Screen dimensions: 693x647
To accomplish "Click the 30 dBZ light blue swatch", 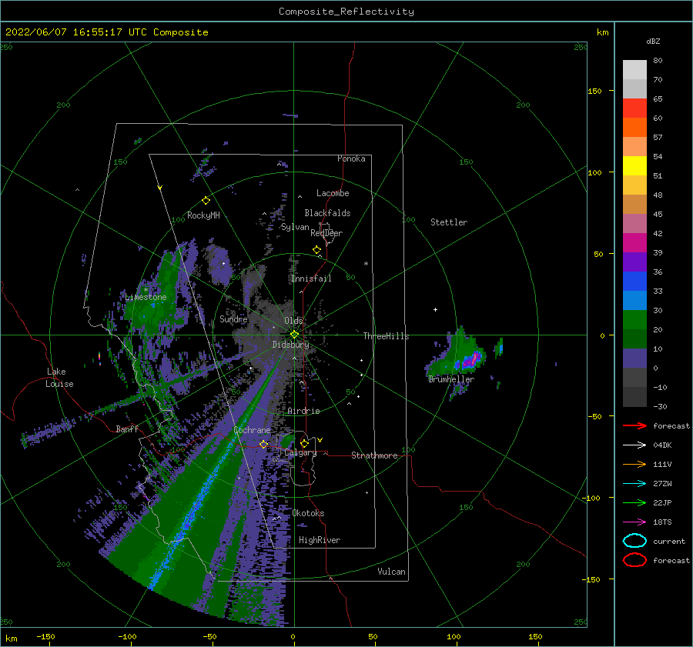I will (634, 300).
